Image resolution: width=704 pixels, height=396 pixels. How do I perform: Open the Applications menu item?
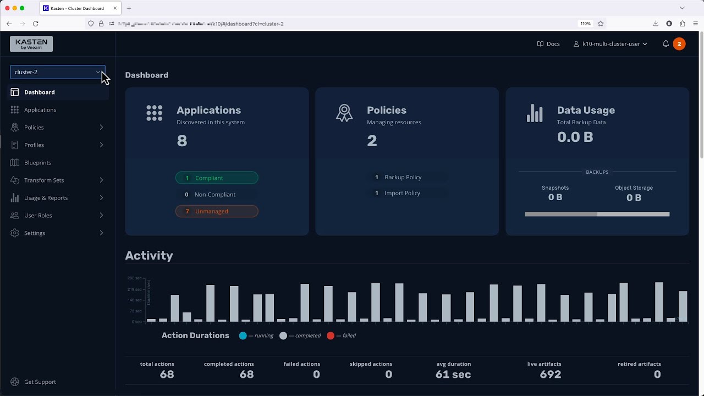point(57,110)
